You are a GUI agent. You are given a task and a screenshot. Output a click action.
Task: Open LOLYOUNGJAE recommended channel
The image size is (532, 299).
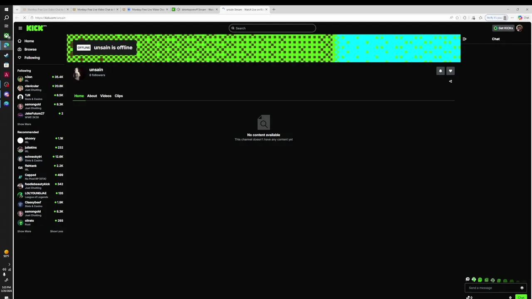(x=40, y=195)
